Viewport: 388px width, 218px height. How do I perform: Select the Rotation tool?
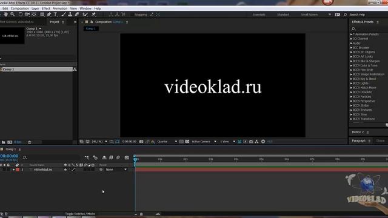tap(21, 15)
